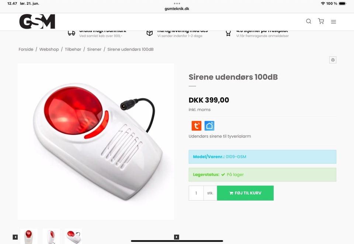Go to previous thumbnail arrow

(15, 237)
